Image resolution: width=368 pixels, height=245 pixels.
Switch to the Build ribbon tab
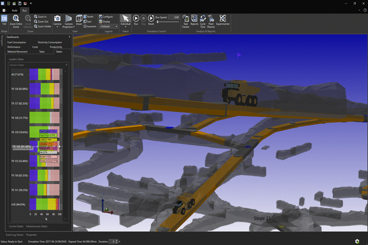click(x=15, y=10)
